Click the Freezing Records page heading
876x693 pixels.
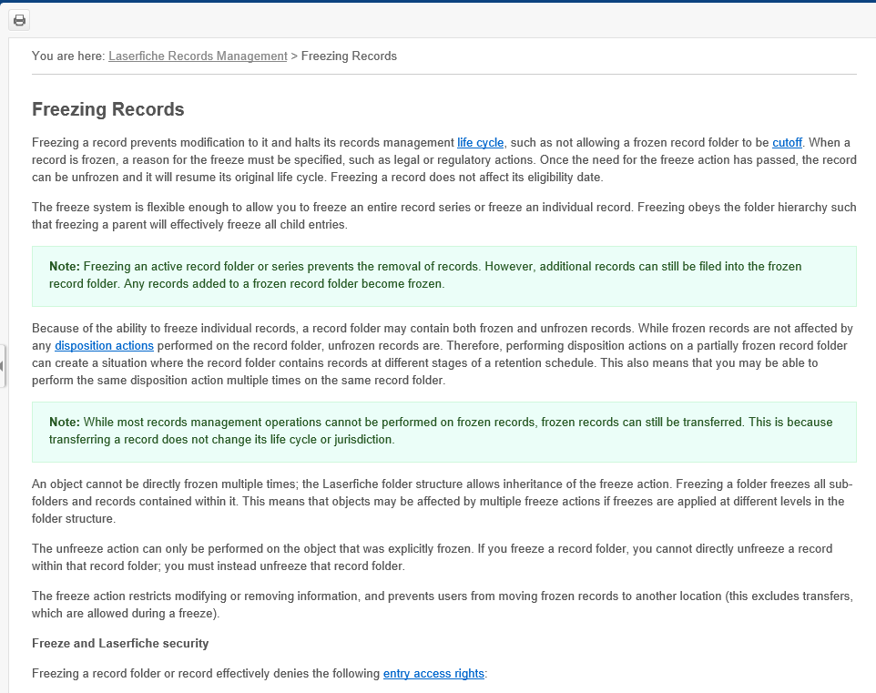[107, 109]
